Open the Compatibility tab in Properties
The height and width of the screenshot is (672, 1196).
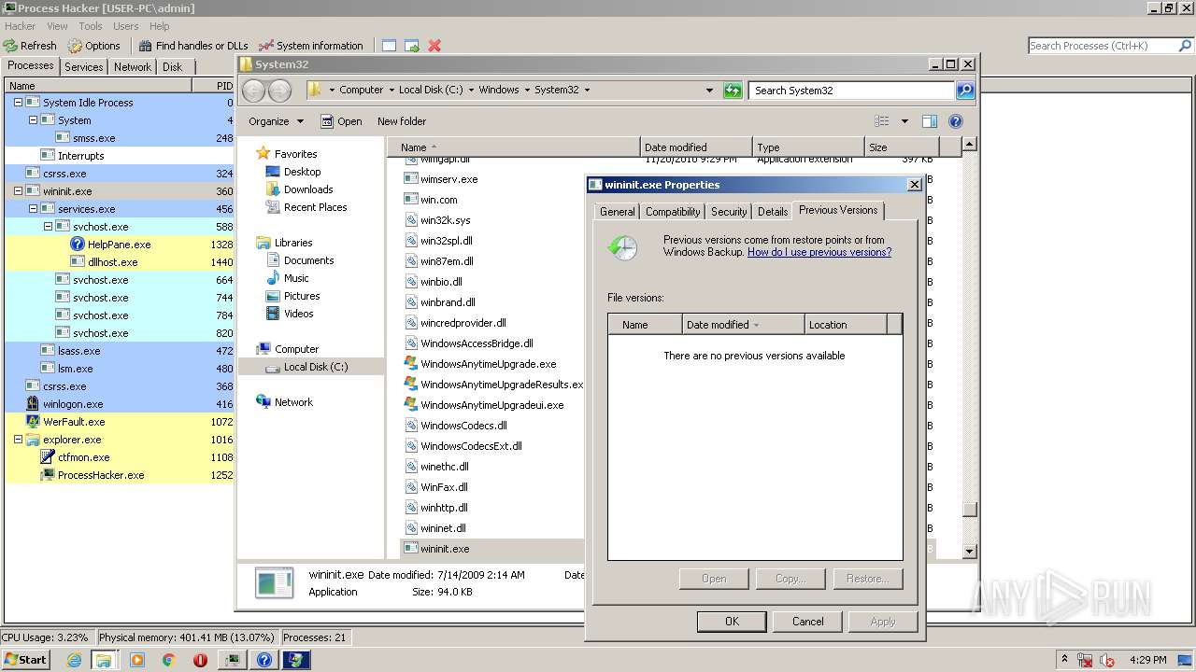click(x=673, y=212)
